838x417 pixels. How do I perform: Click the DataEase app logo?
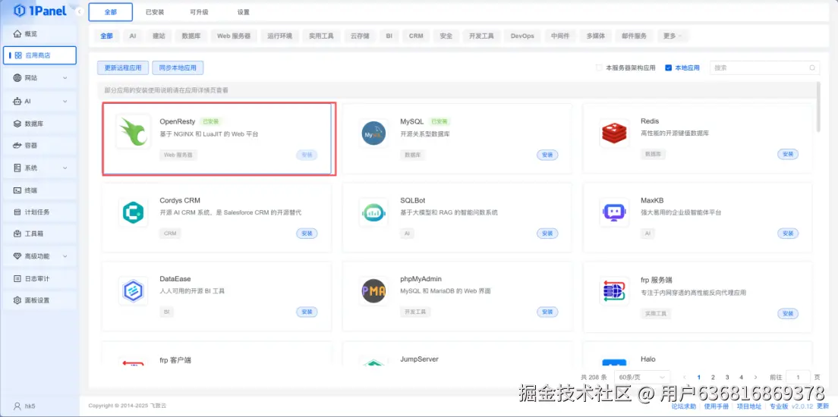[133, 291]
